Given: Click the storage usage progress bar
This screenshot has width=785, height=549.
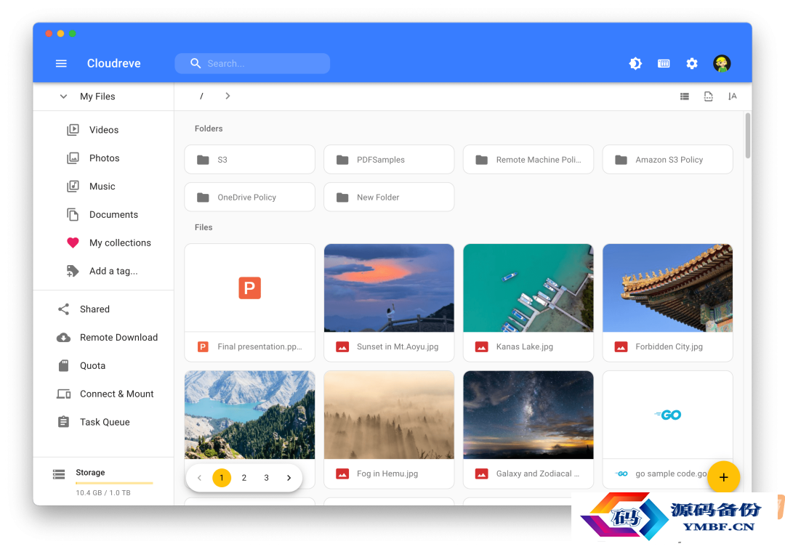Looking at the screenshot, I should [114, 483].
